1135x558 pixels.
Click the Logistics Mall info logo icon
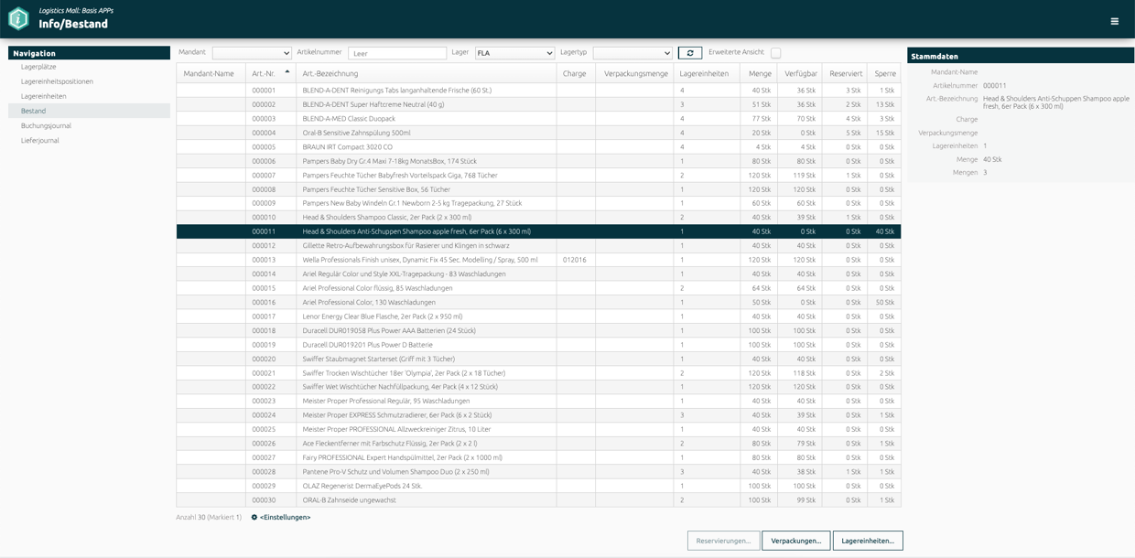(x=18, y=18)
